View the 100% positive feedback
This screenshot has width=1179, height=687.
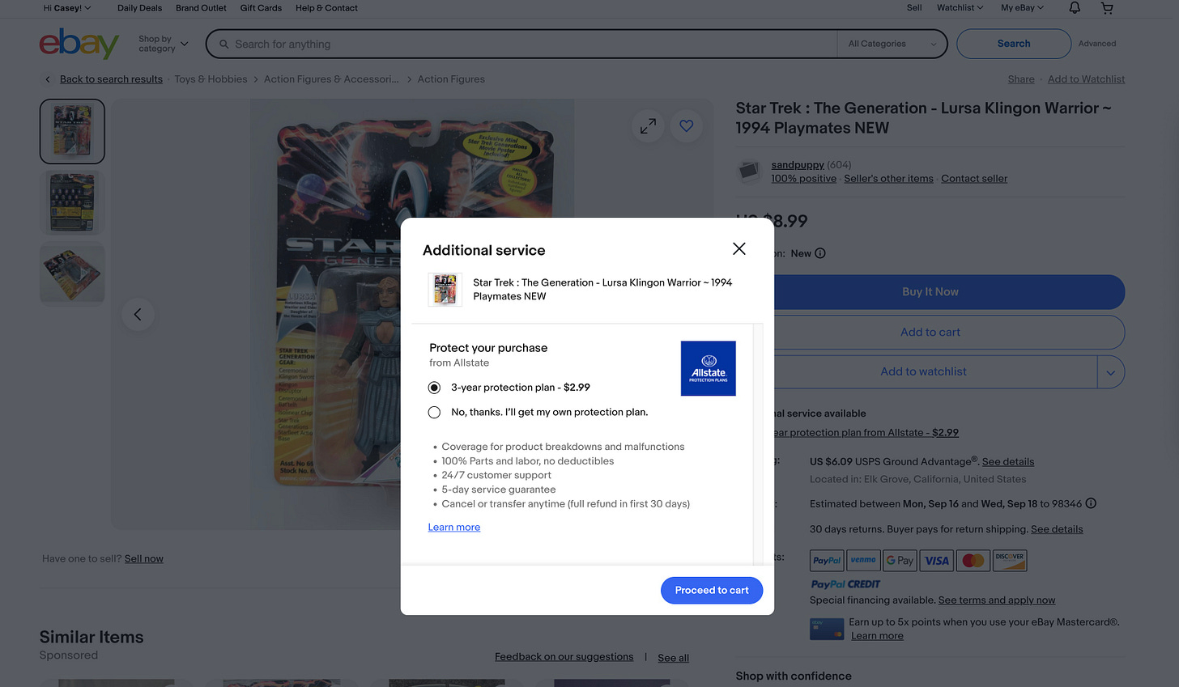(803, 179)
